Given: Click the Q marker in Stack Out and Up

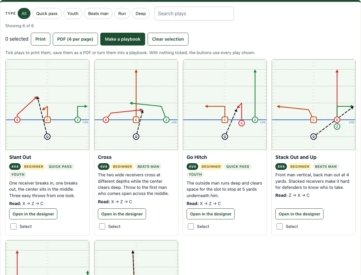Looking at the screenshot, I should click(313, 137).
